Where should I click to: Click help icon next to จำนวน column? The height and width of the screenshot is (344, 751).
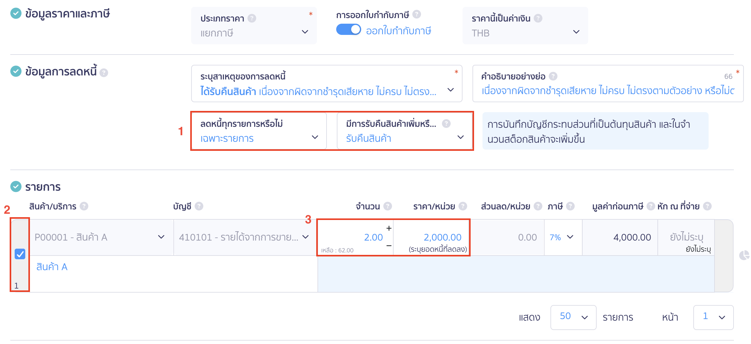pos(388,206)
